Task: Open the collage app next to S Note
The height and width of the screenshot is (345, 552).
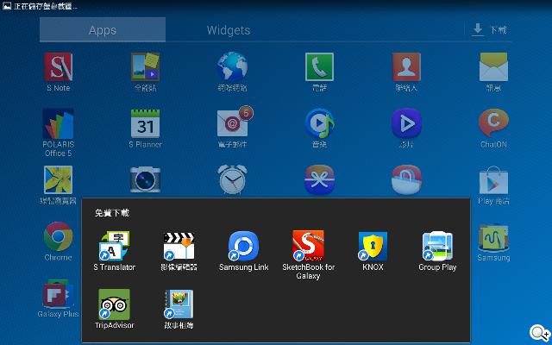Action: point(145,67)
